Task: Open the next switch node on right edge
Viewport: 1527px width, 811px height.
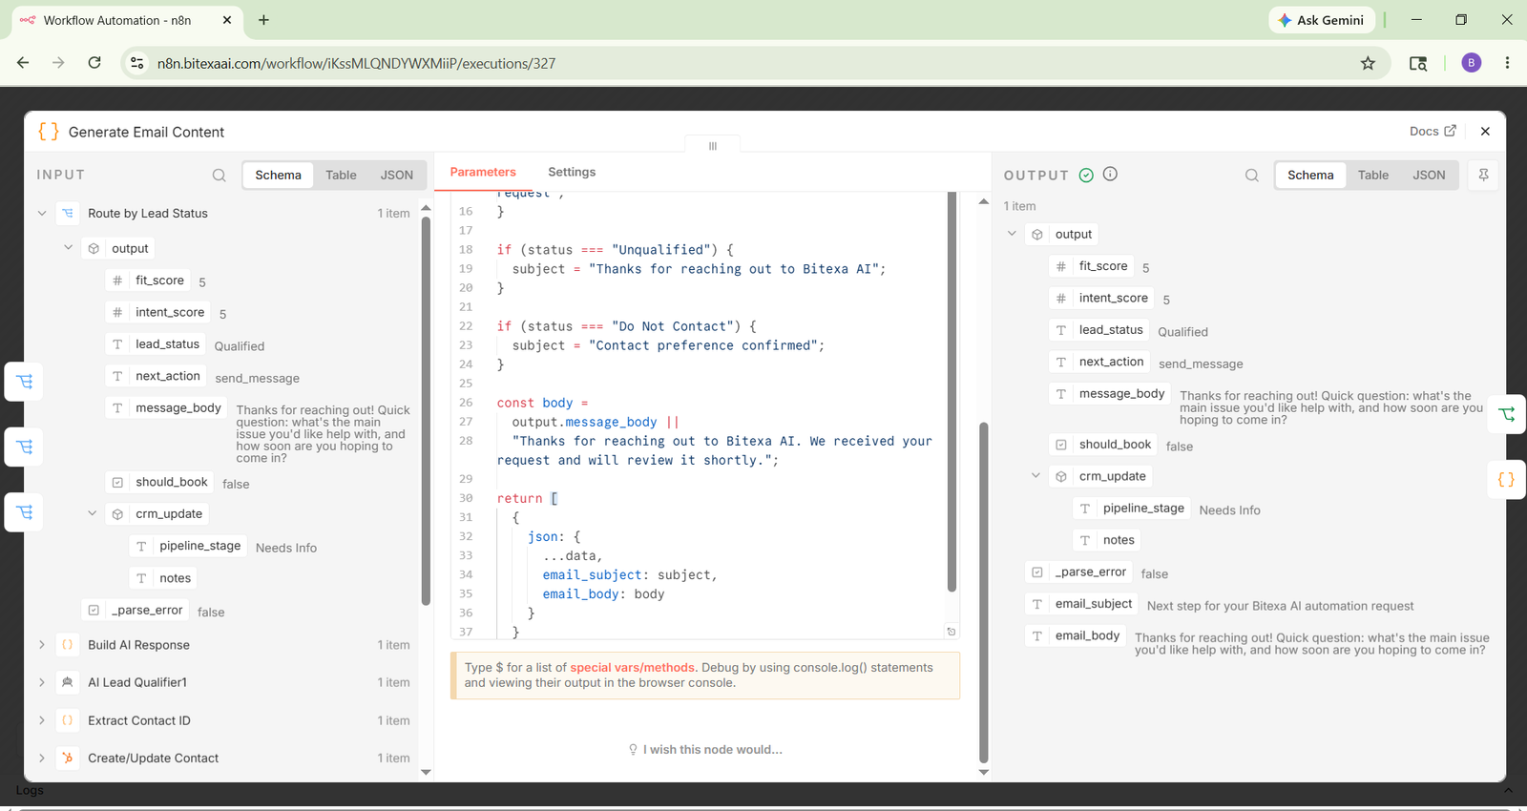Action: coord(1507,414)
